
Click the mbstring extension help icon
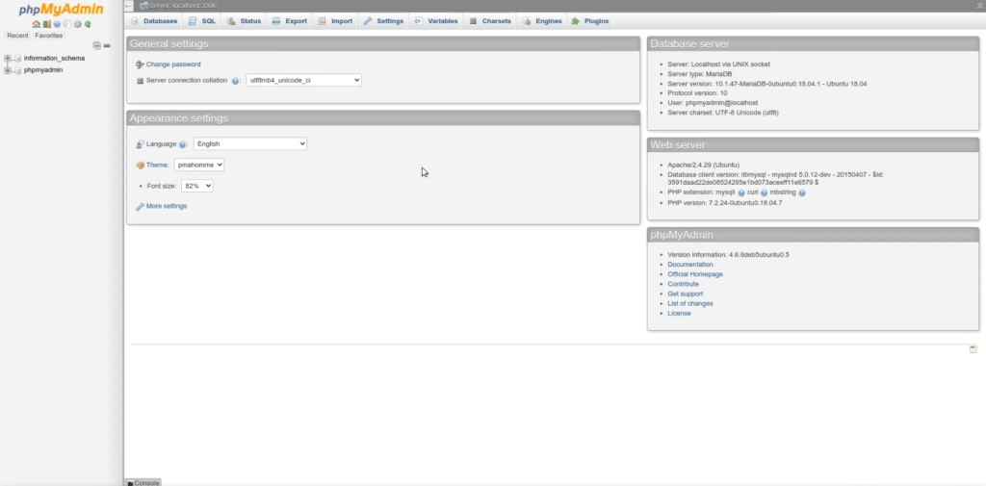pyautogui.click(x=802, y=193)
